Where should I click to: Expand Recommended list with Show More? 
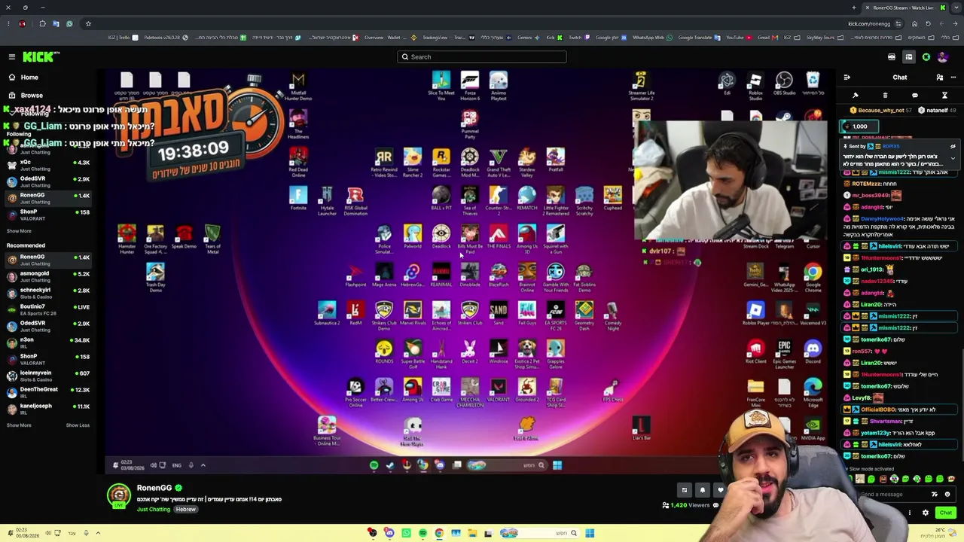(x=19, y=425)
